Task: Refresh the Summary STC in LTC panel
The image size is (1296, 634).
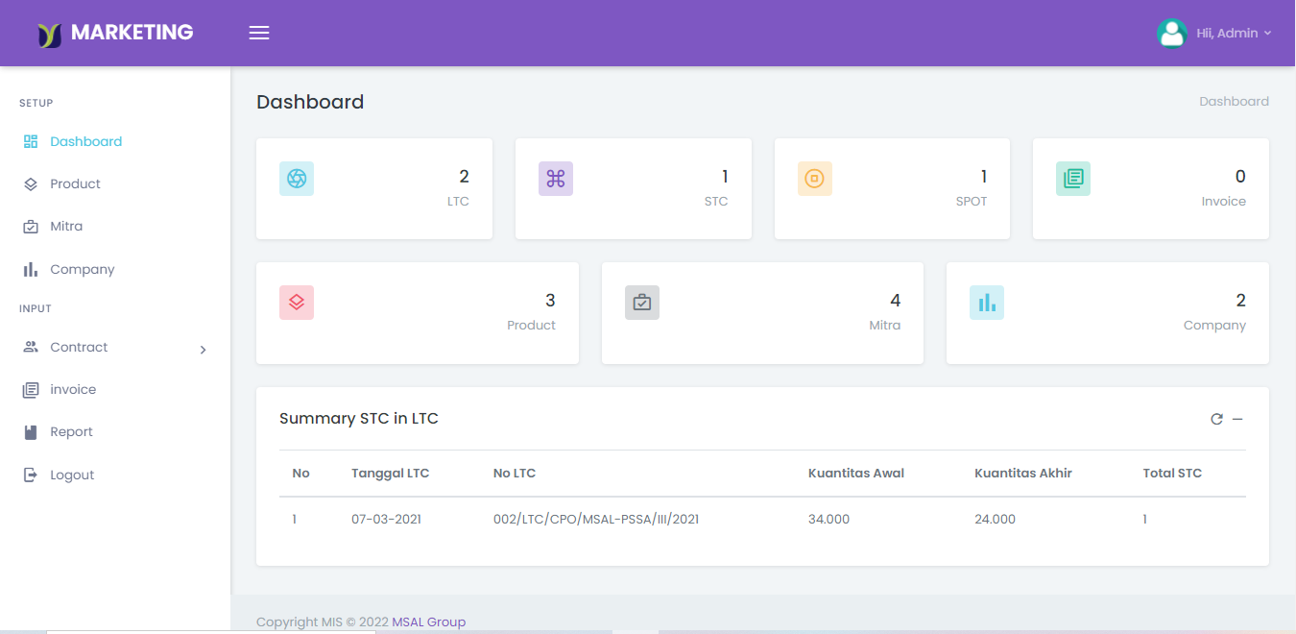Action: (1216, 419)
